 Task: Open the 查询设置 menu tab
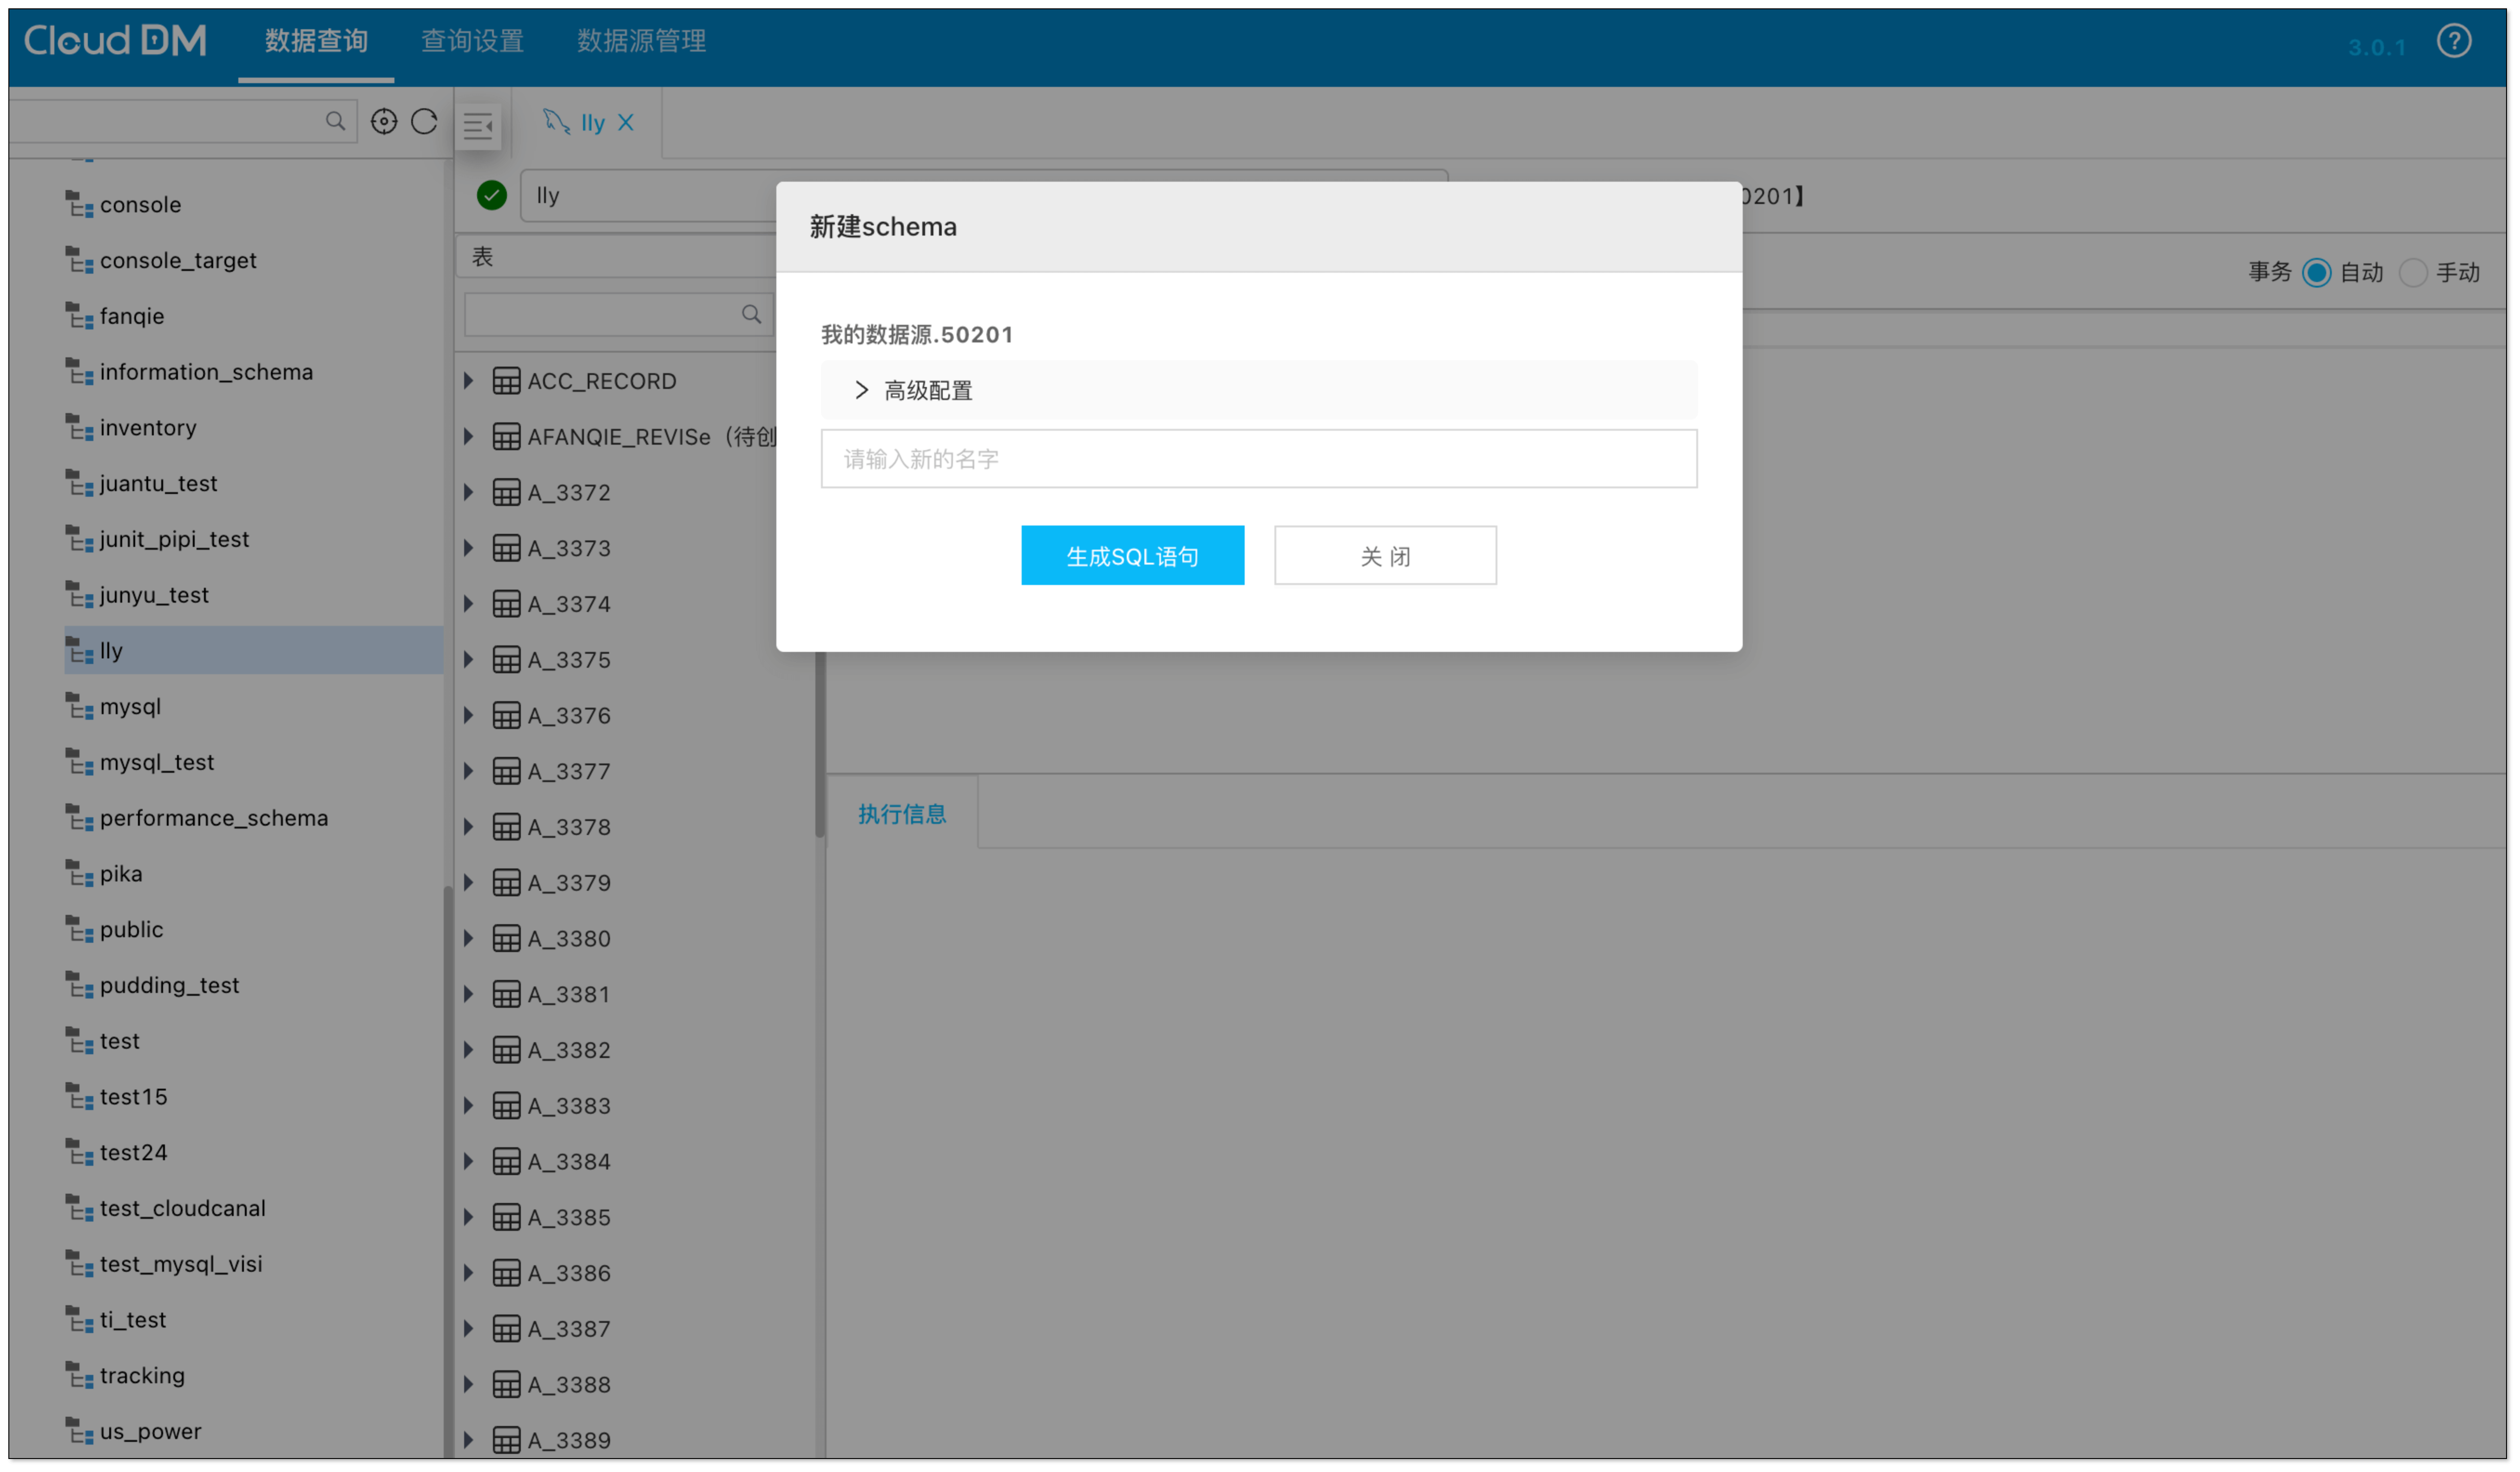[x=472, y=41]
